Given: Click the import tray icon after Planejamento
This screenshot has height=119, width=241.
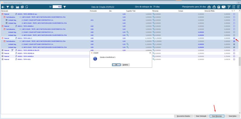Looking at the screenshot, I should 209,7.
